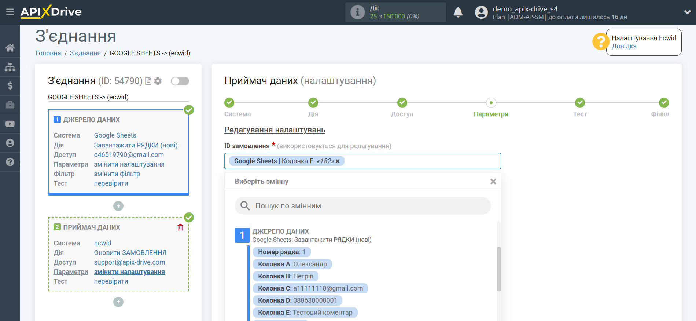This screenshot has height=321, width=696.
Task: Click змінити фільтр link
Action: [x=117, y=174]
